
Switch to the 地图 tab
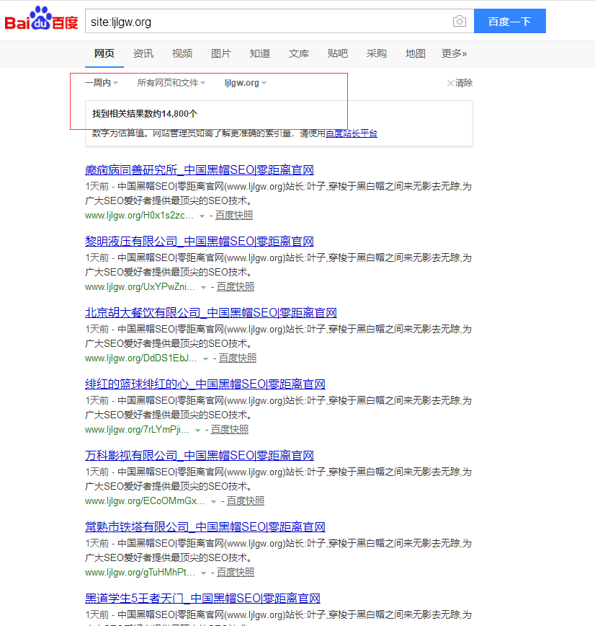tap(416, 53)
